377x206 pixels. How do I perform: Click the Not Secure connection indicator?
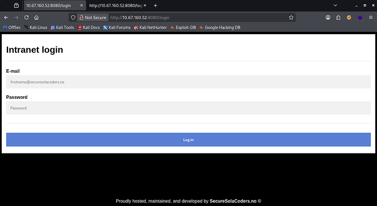92,18
